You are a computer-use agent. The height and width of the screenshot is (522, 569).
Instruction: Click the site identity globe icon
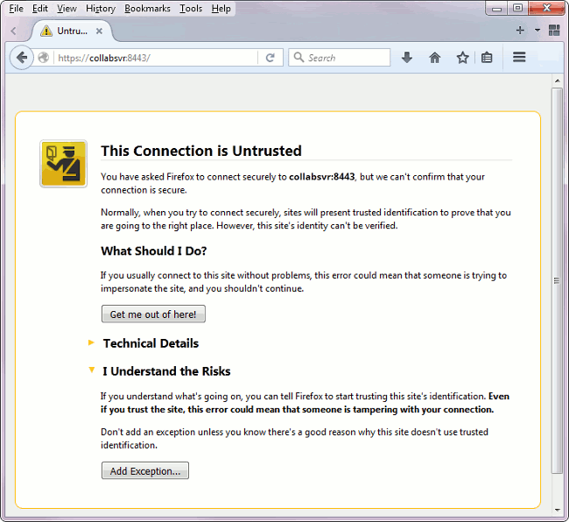pos(44,58)
